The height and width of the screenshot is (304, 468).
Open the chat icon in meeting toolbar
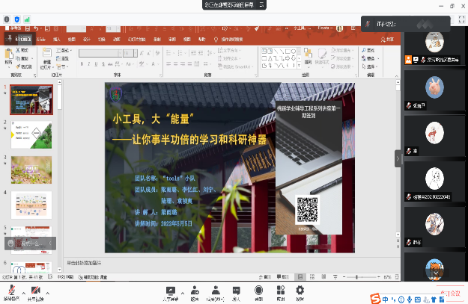[237, 291]
